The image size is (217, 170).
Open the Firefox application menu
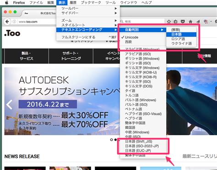(x=19, y=3)
